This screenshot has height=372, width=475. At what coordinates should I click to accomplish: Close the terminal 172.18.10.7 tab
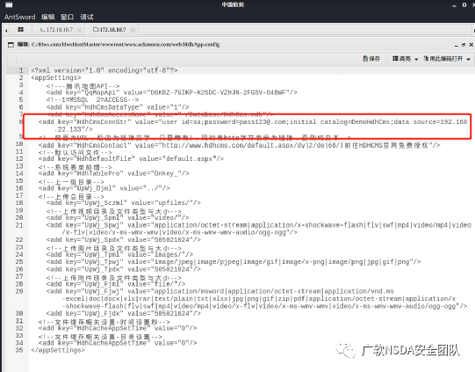coord(79,30)
